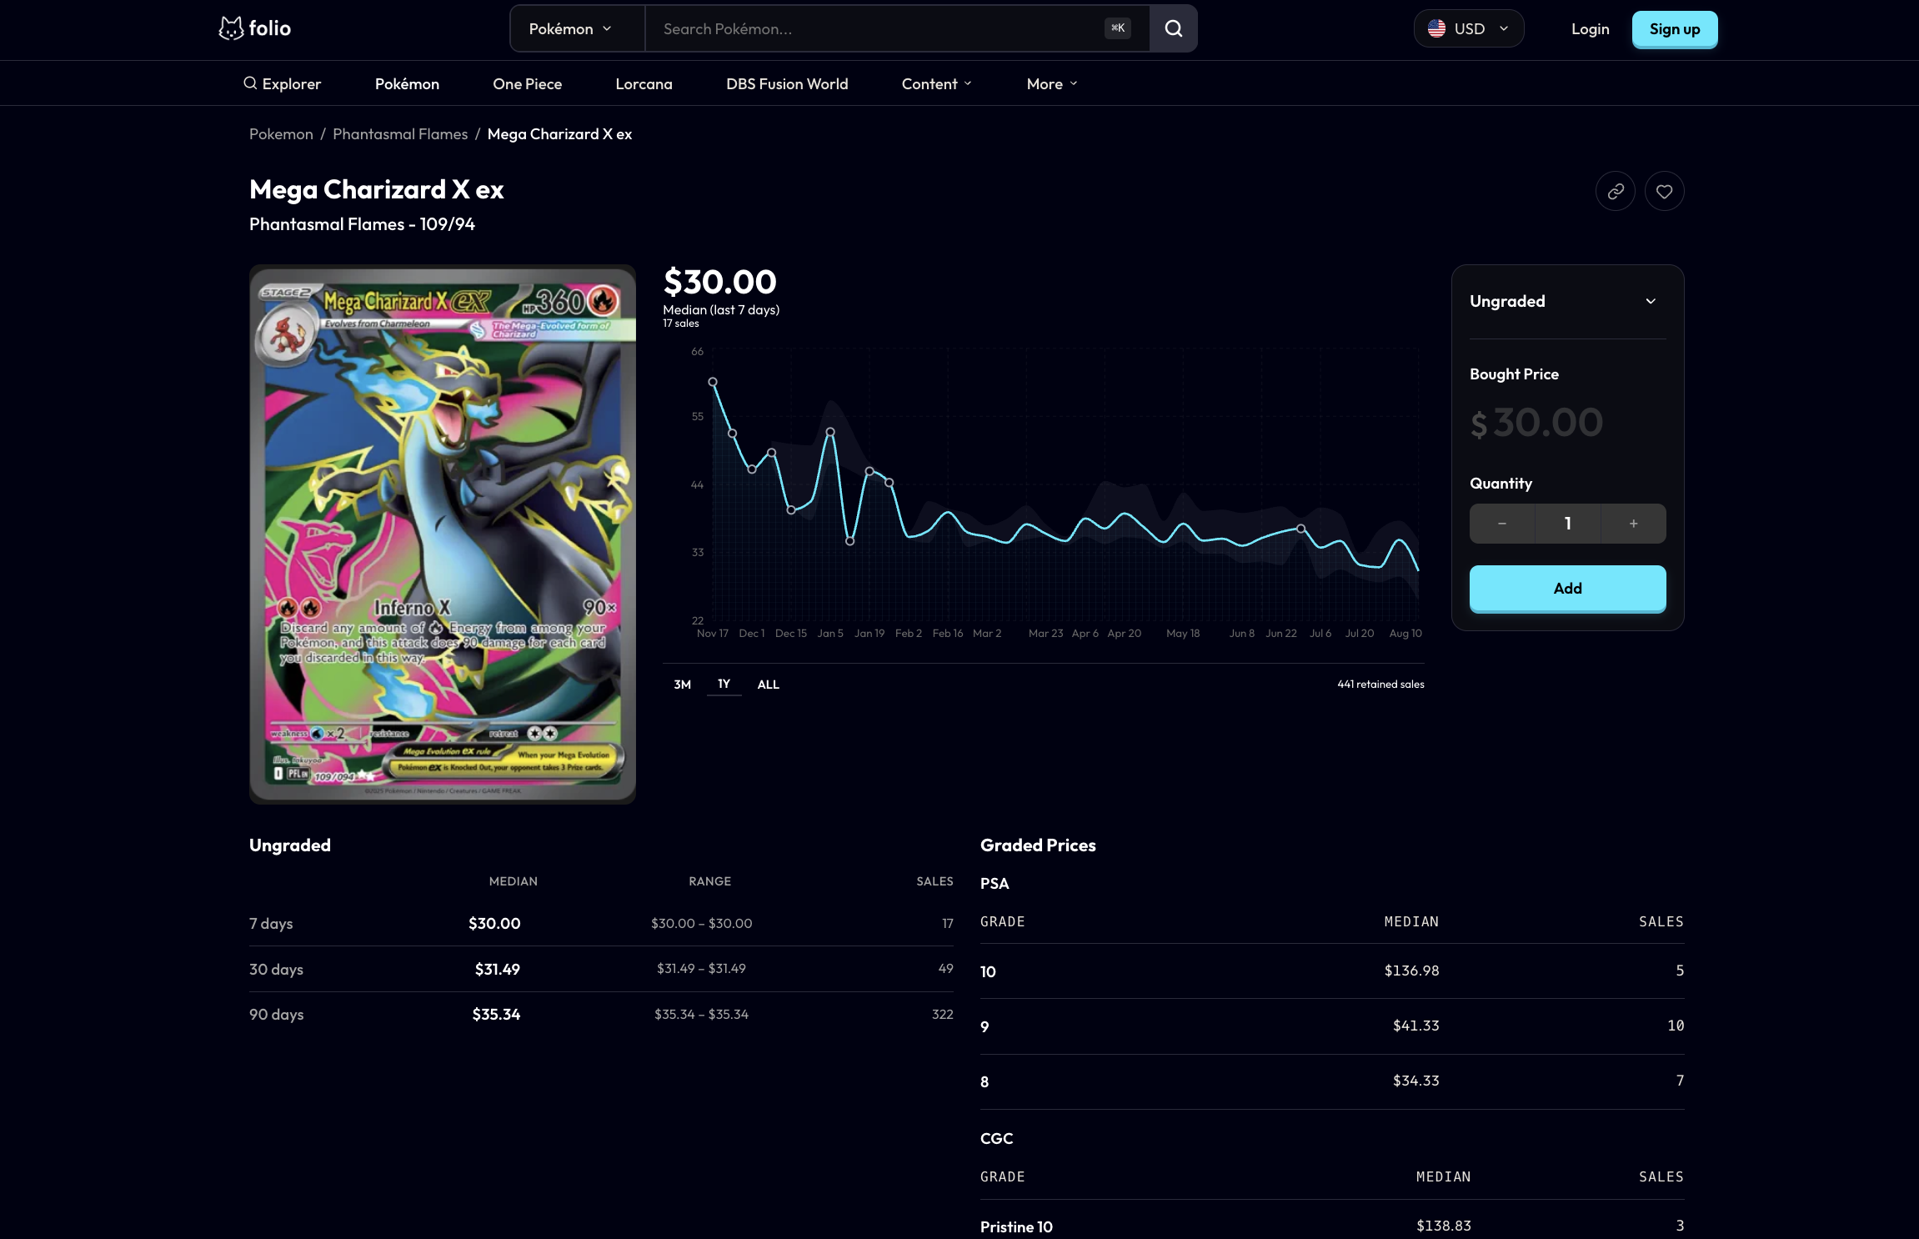
Task: Click PSA 8 median $34.33
Action: [1415, 1081]
